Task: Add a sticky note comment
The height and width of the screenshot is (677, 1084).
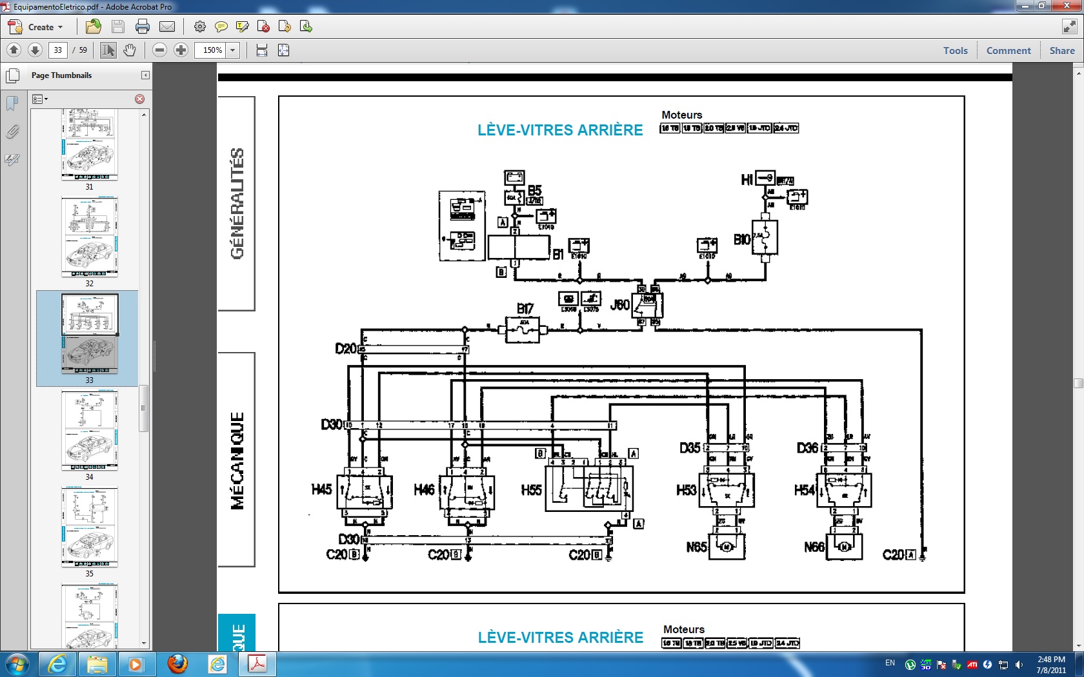Action: click(221, 26)
